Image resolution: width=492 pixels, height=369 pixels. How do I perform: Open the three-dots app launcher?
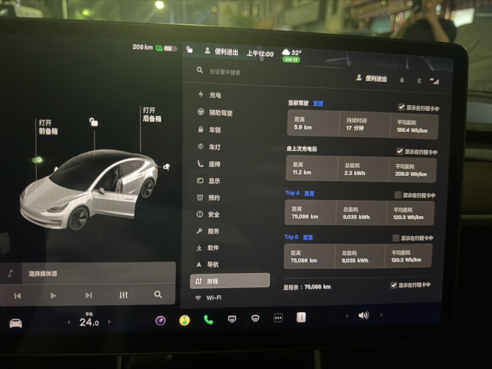pos(278,318)
